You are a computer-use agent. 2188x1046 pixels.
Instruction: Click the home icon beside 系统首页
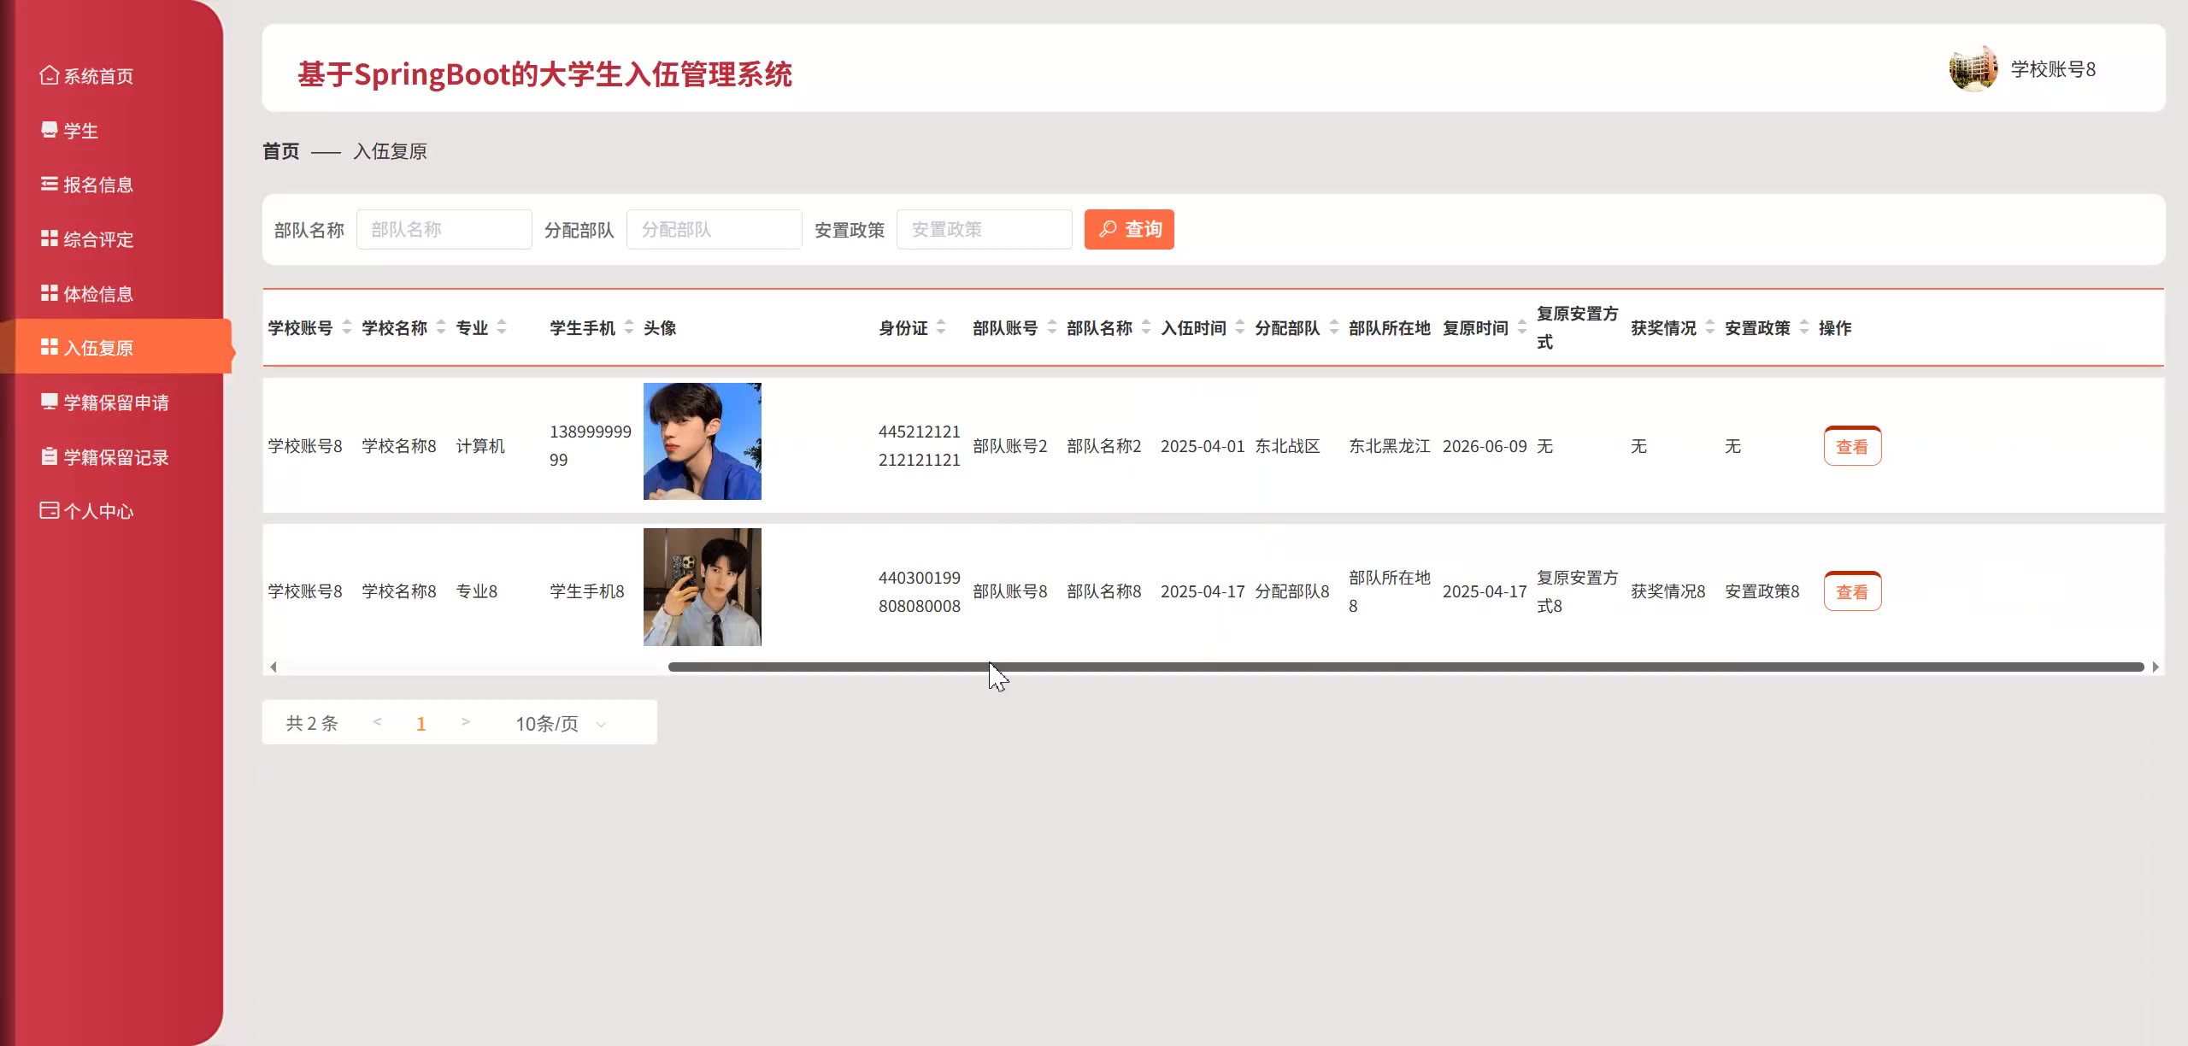click(49, 76)
